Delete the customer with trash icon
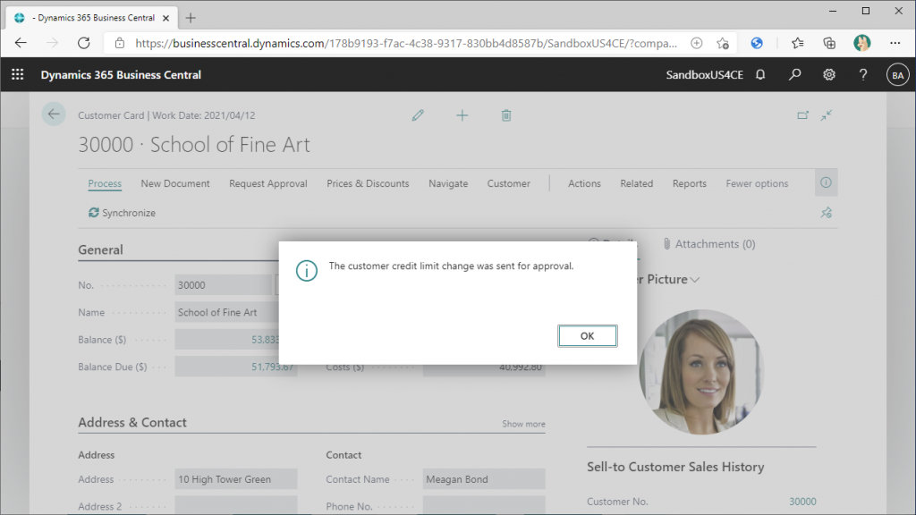This screenshot has width=916, height=515. pyautogui.click(x=506, y=115)
